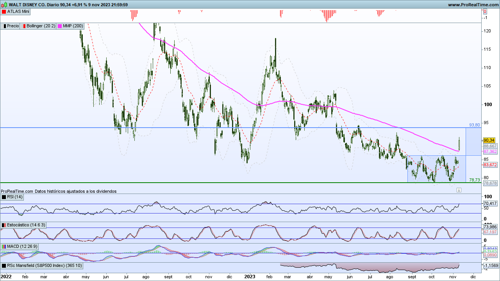The image size is (500, 281).
Task: Click the ProRealTime.com Datos históricos note
Action: coord(59,191)
